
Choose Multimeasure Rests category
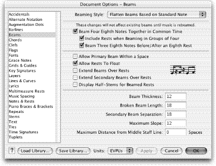(x=32, y=91)
